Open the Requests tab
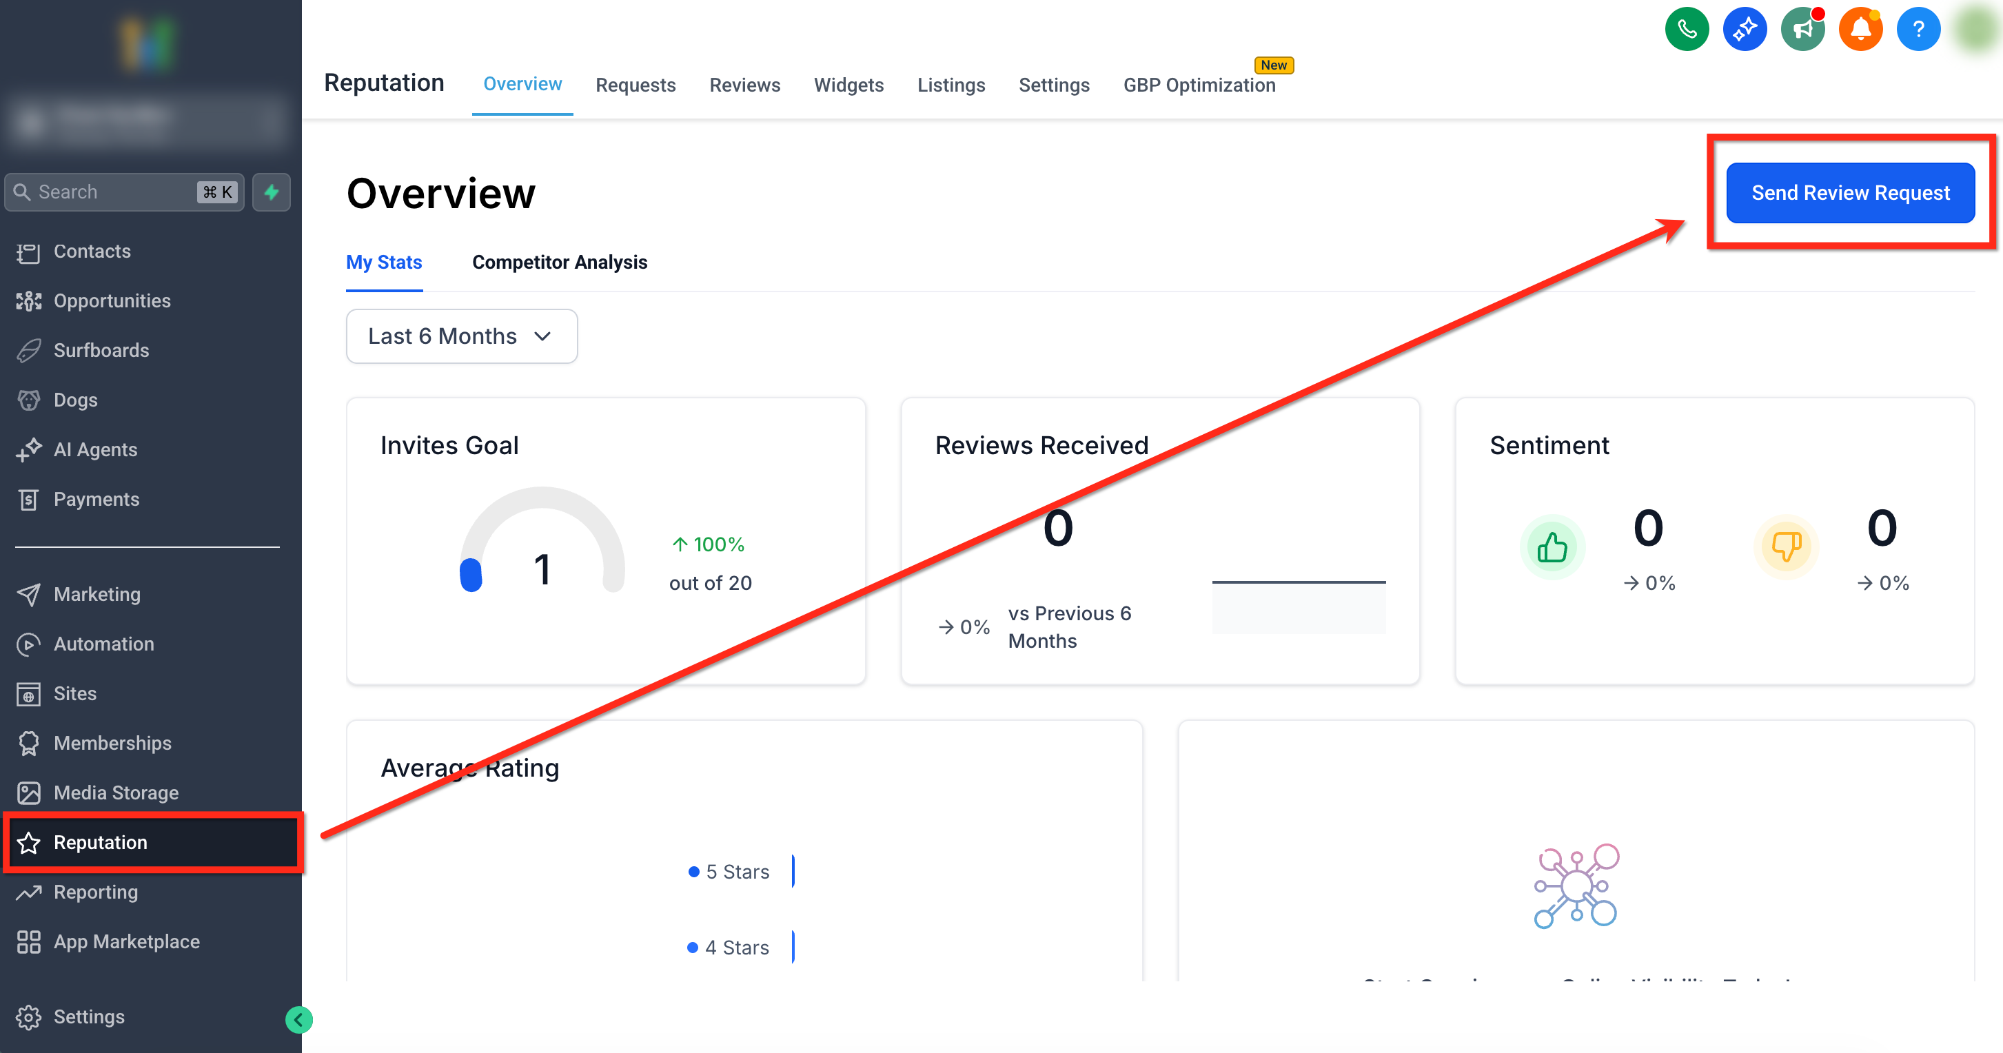 click(636, 85)
